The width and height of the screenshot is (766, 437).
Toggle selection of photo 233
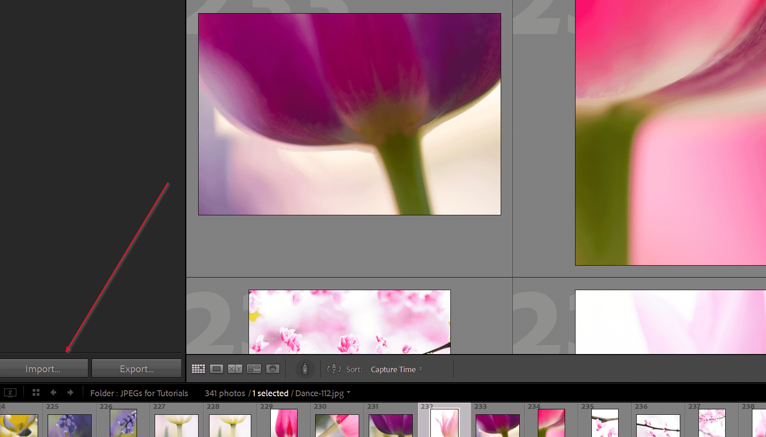pos(498,425)
